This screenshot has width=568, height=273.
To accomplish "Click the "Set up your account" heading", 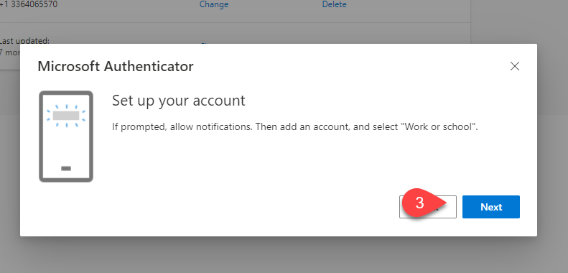I will pos(179,101).
